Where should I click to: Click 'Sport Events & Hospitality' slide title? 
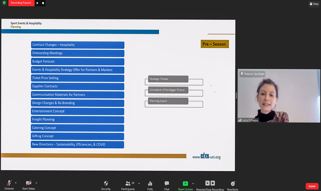[26, 23]
